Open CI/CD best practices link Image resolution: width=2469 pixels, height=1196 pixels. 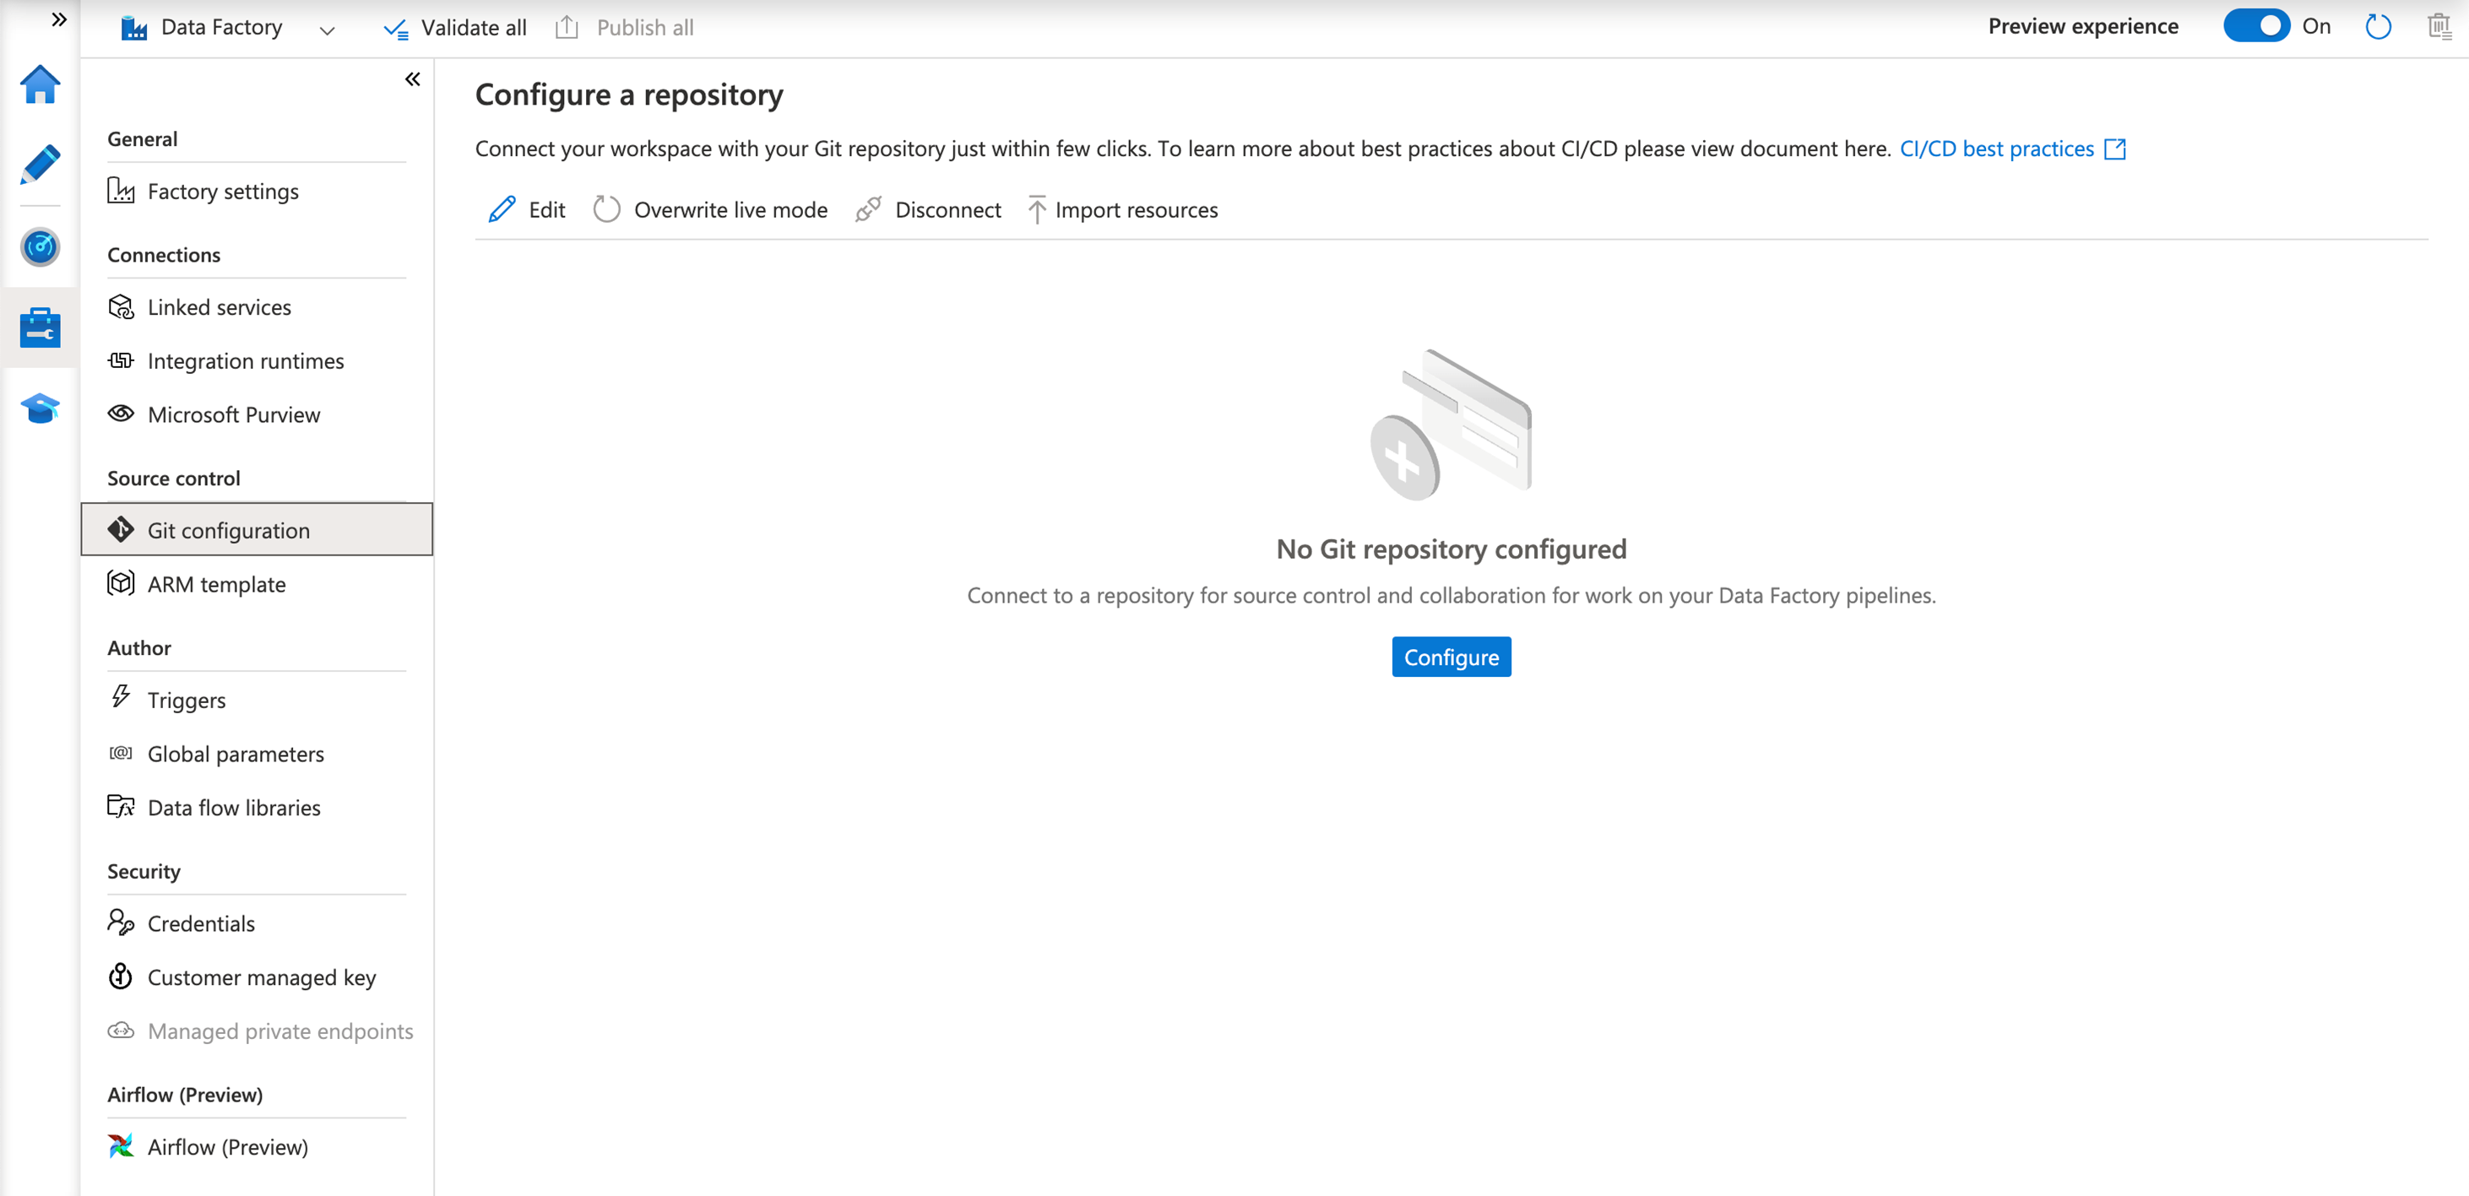click(1996, 149)
